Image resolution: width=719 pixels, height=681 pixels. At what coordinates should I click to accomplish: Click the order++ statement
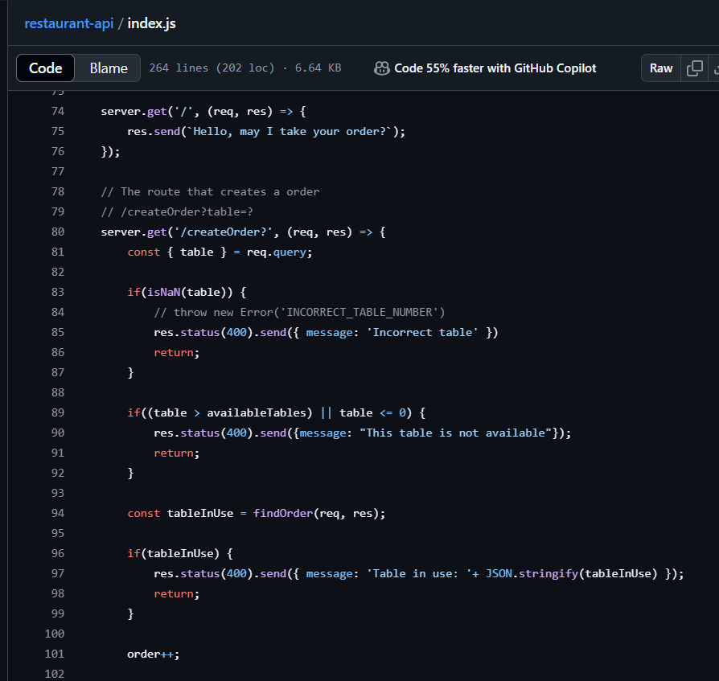(x=153, y=654)
